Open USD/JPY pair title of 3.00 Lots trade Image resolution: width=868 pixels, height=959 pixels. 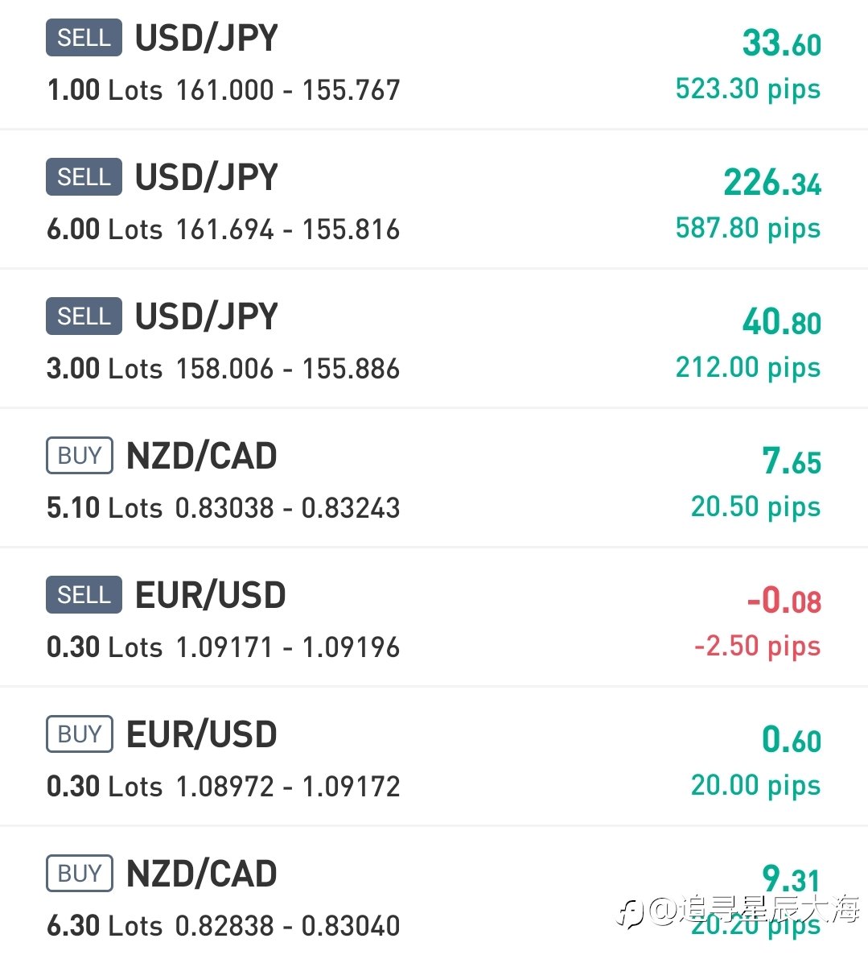(207, 316)
